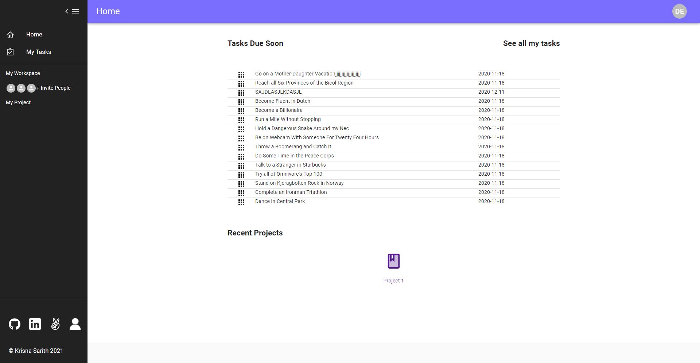This screenshot has height=363, width=700.
Task: Click the My Tasks clipboard check icon
Action: [10, 52]
